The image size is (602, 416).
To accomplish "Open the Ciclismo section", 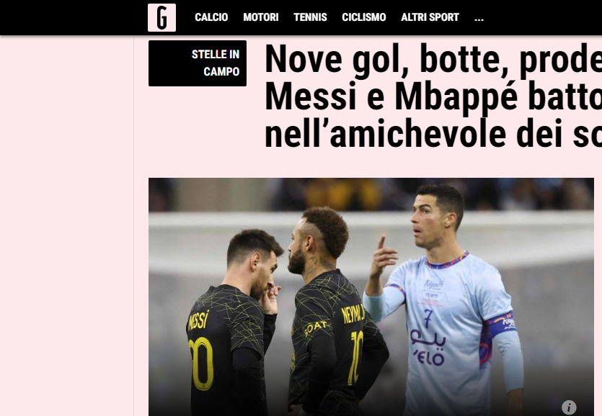I will (x=363, y=17).
